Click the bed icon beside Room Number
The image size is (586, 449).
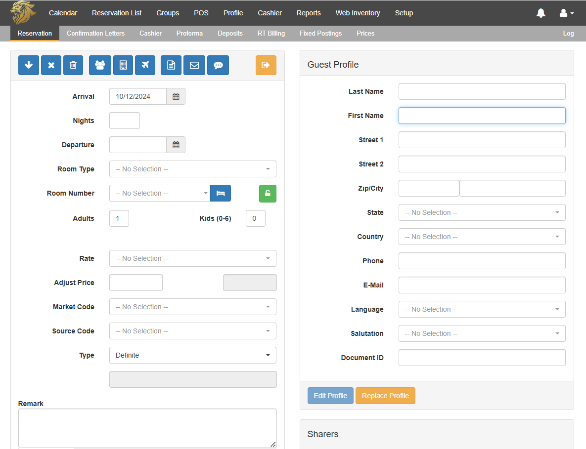[x=221, y=193]
